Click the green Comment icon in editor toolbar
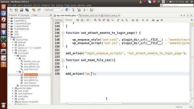This screenshot has height=109, width=194. point(153,20)
